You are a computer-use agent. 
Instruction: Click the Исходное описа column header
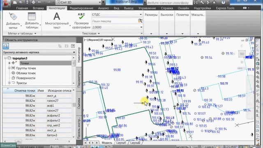(x=59, y=90)
